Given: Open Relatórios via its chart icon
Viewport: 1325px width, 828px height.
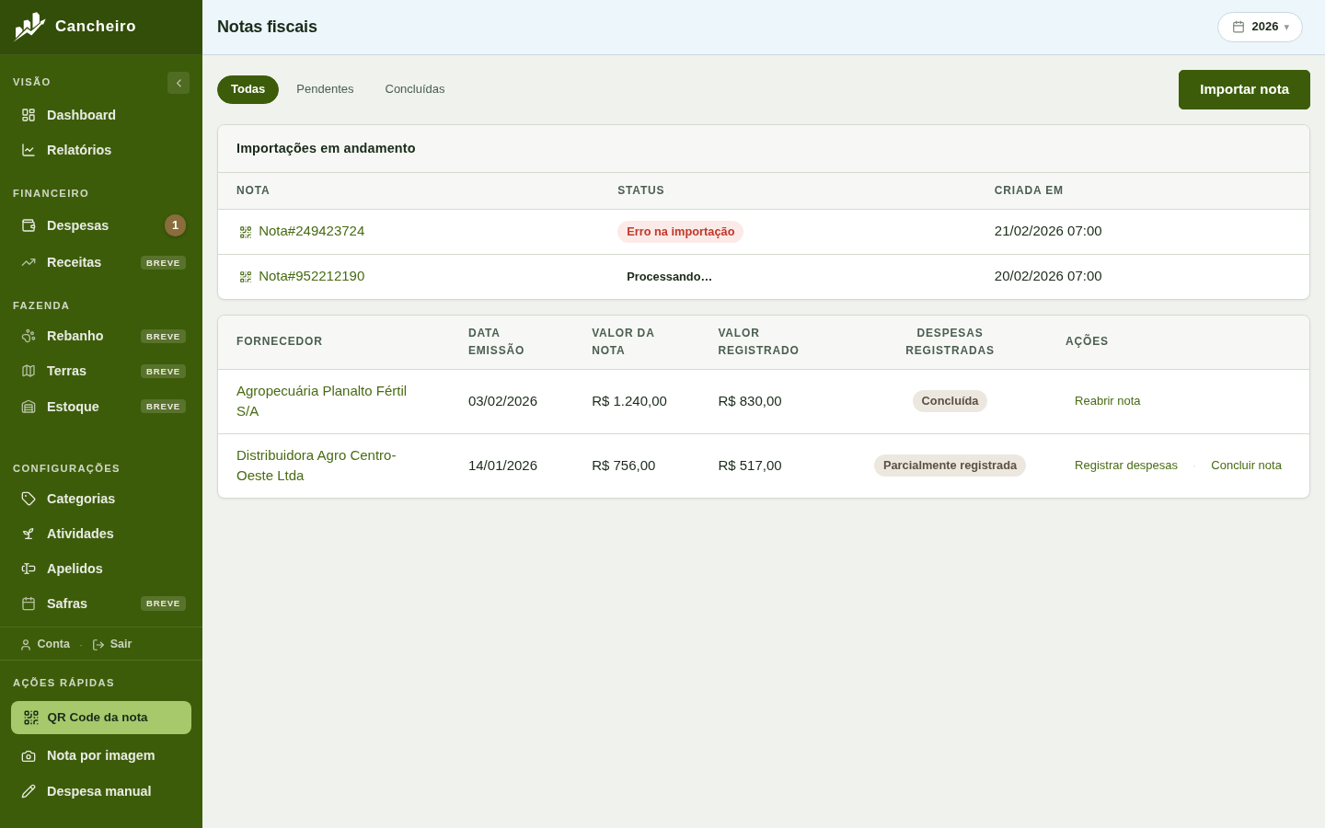Looking at the screenshot, I should click(x=29, y=150).
